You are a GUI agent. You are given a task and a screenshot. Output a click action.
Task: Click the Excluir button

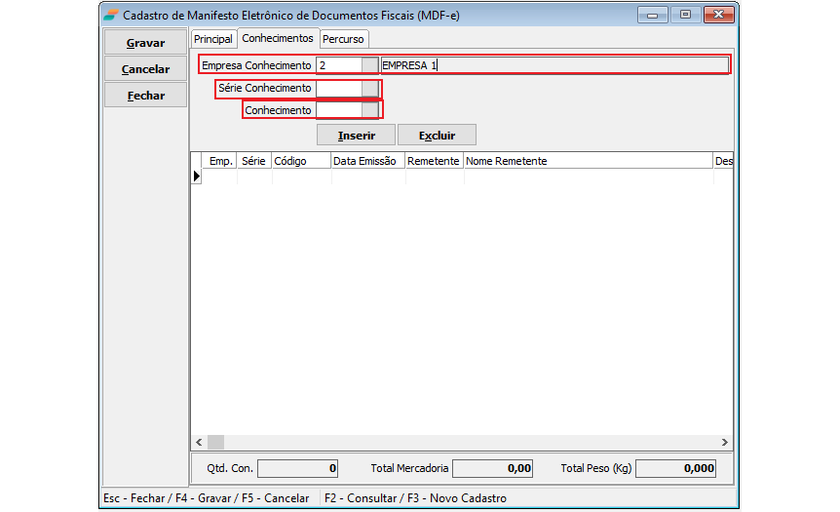[x=437, y=136]
